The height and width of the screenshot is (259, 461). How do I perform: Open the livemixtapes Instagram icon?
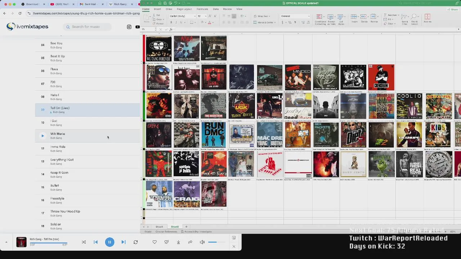click(129, 27)
